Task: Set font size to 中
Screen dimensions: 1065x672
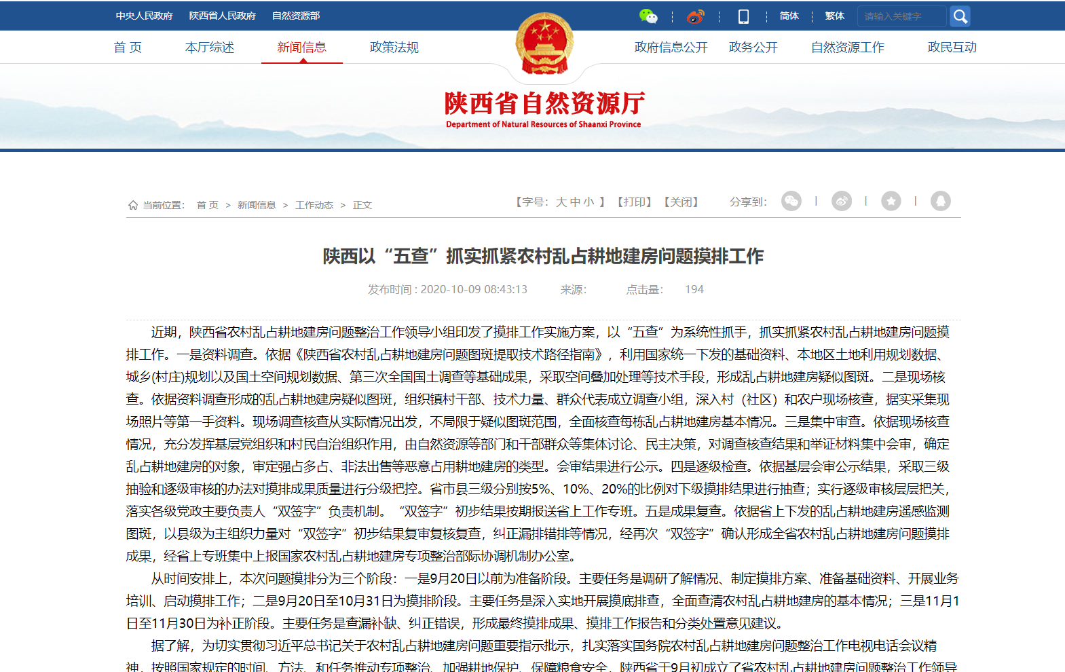Action: [575, 202]
